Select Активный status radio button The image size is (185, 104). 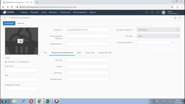(x=6, y=62)
